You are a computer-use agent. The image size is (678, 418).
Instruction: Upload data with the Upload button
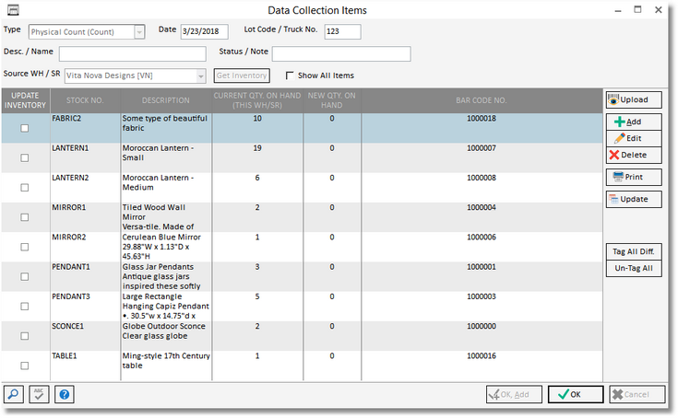[634, 99]
